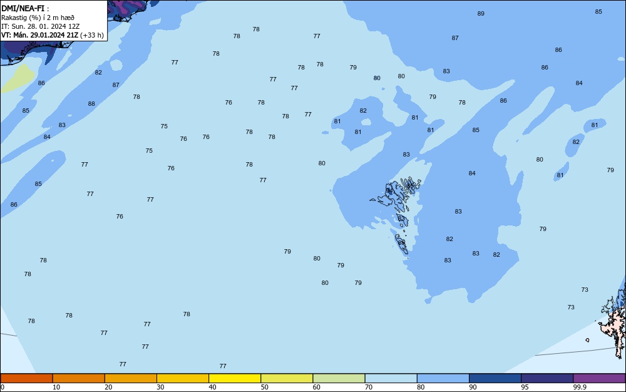Image resolution: width=626 pixels, height=392 pixels.
Task: Click the humidity value 89 on the map
Action: coord(481,14)
